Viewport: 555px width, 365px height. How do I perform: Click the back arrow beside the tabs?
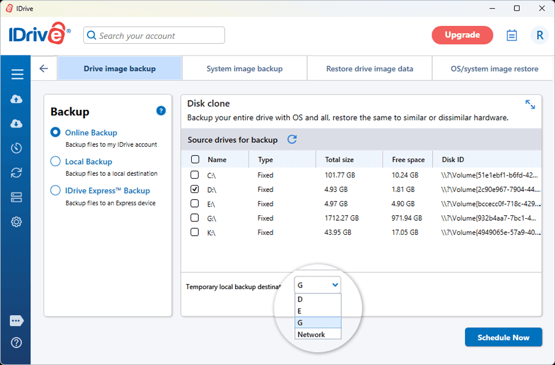coord(44,68)
